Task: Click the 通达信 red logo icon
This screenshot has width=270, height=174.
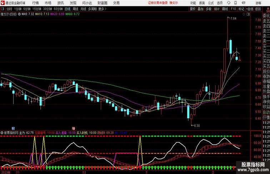Action: coord(2,3)
